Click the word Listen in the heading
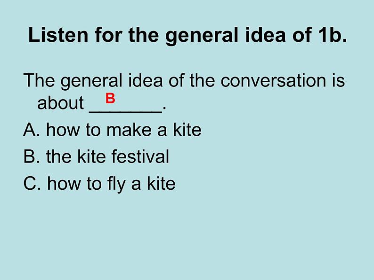 click(58, 35)
